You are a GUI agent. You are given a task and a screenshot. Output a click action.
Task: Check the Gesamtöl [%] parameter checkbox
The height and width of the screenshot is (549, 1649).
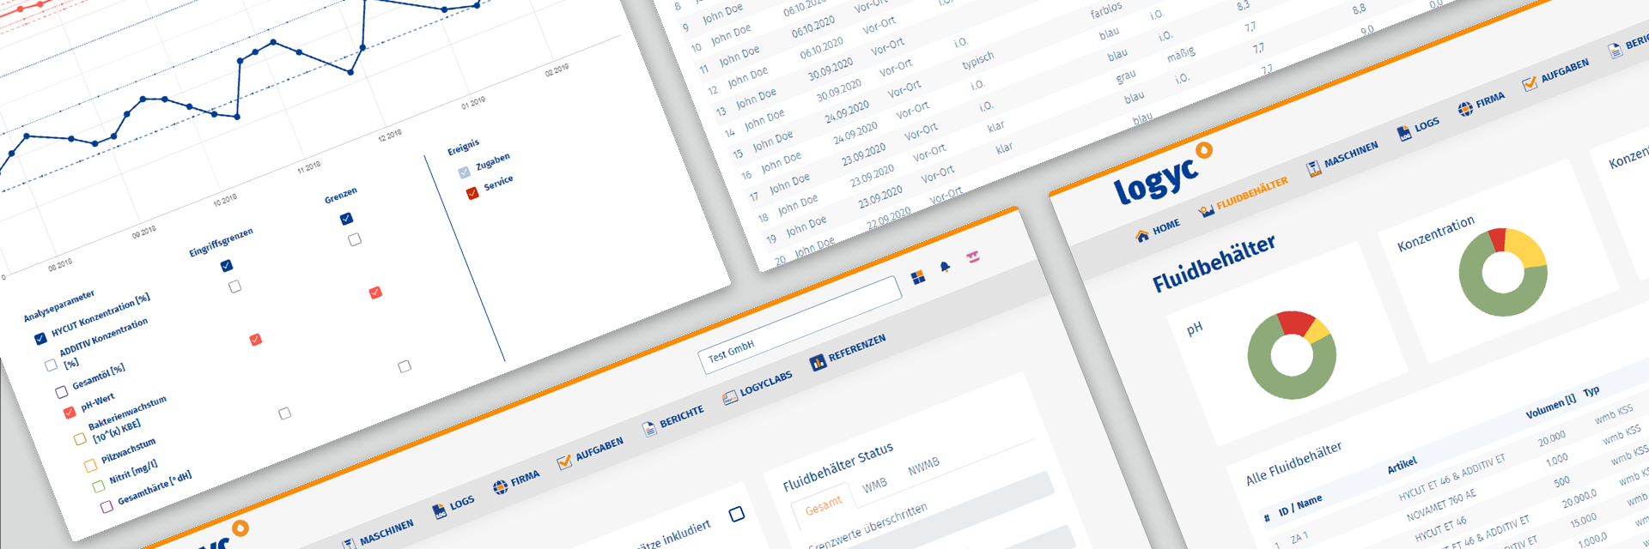(61, 392)
